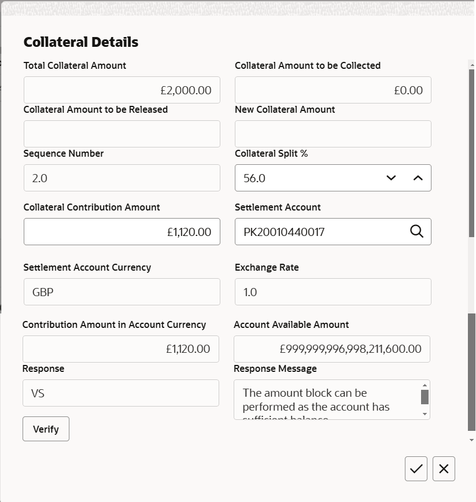Focus the New Collateral Amount input

tap(333, 134)
